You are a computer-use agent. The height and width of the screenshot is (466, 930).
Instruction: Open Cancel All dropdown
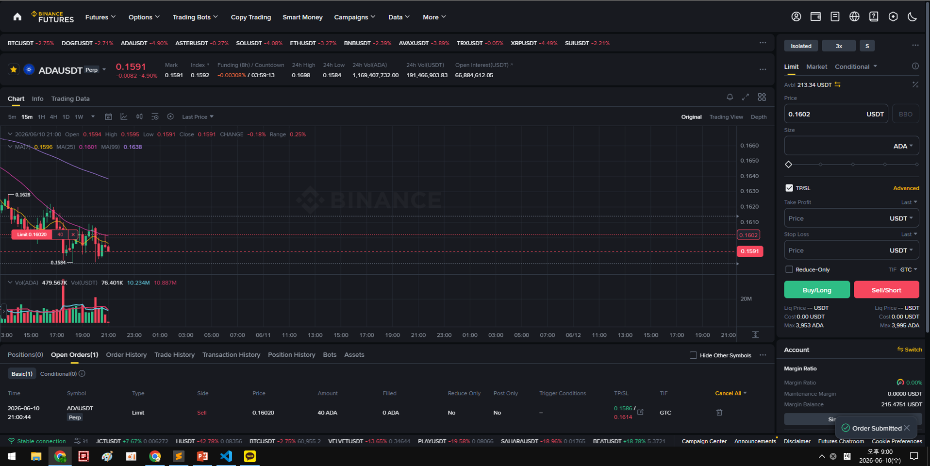coord(731,393)
